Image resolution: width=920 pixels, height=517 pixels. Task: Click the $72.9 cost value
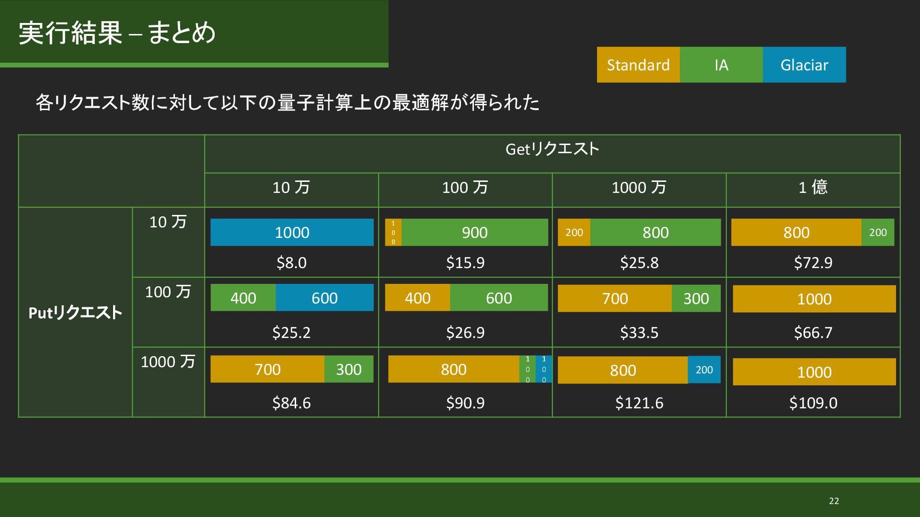(x=813, y=262)
